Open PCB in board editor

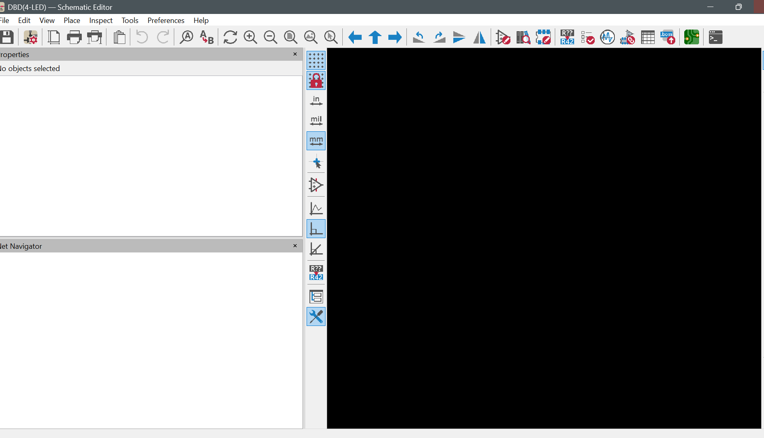692,37
